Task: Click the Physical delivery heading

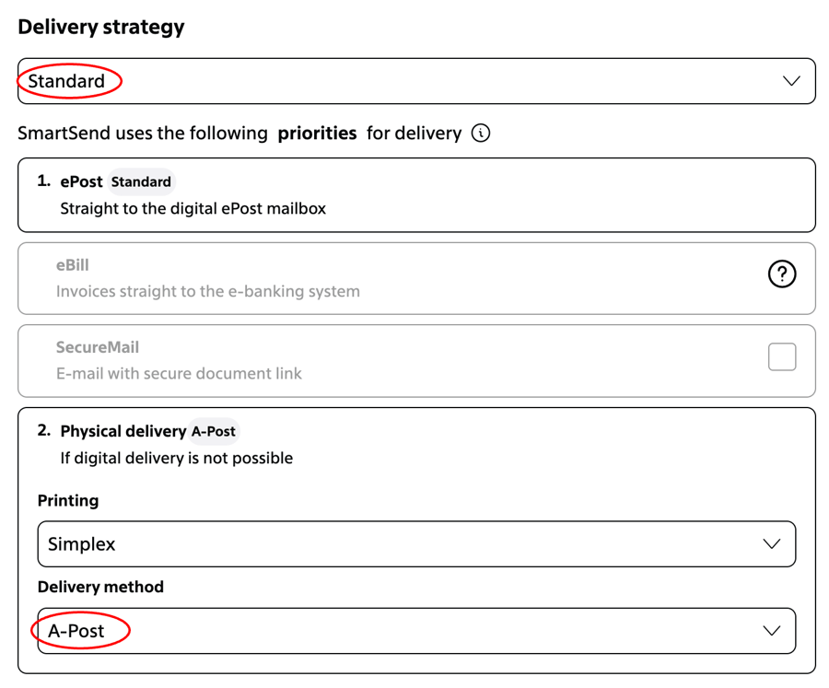Action: [123, 432]
